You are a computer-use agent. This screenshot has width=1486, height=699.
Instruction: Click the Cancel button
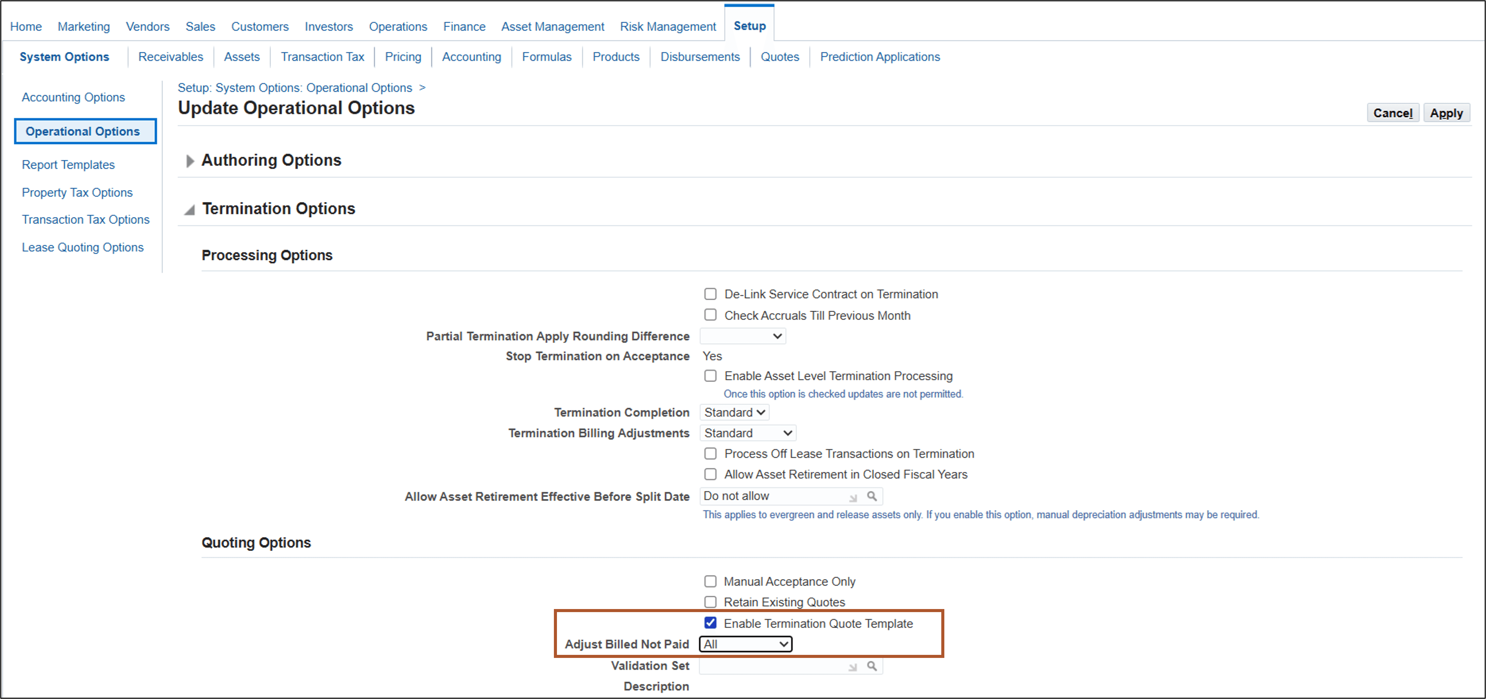(1393, 112)
